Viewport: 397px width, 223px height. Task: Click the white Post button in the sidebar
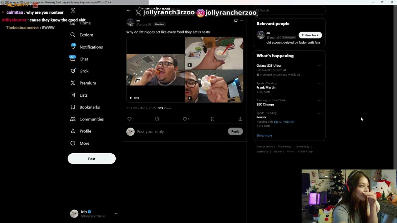tap(91, 159)
